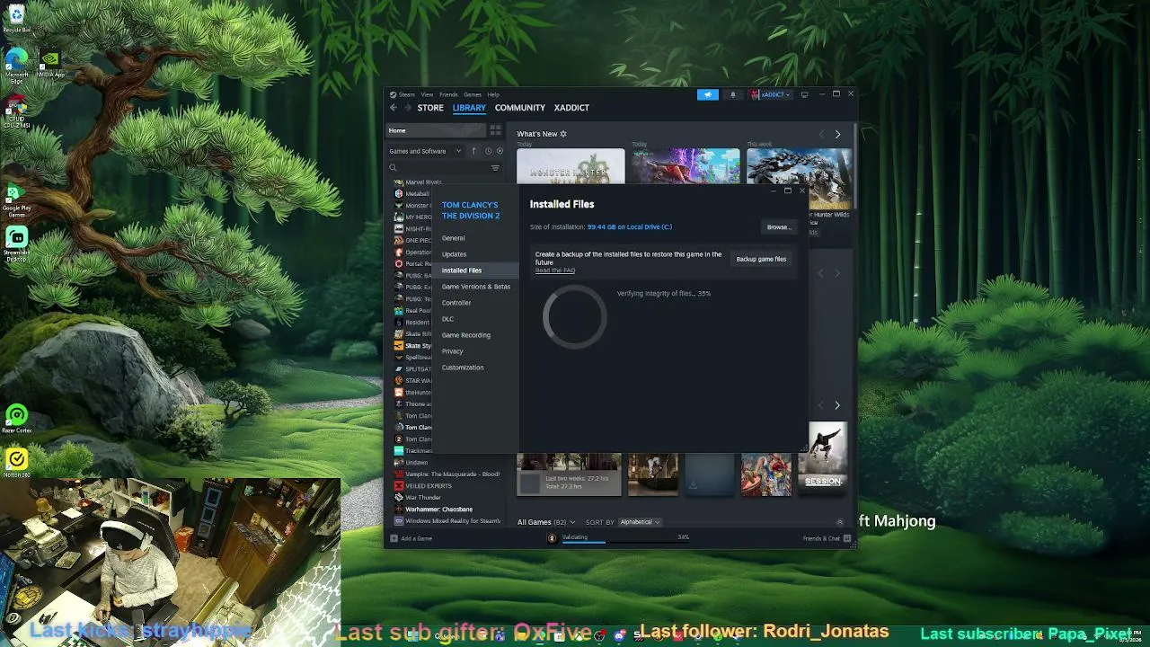
Task: Open the Help menu
Action: tap(493, 94)
